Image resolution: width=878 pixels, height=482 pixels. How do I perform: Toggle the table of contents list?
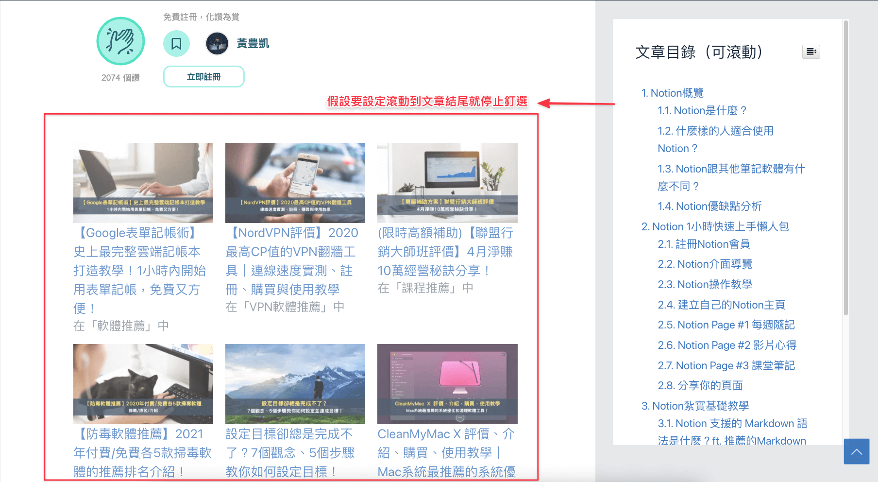(811, 52)
